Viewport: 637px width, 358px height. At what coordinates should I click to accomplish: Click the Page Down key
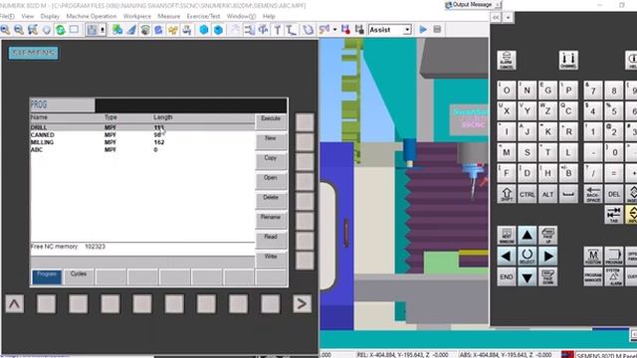tap(547, 276)
